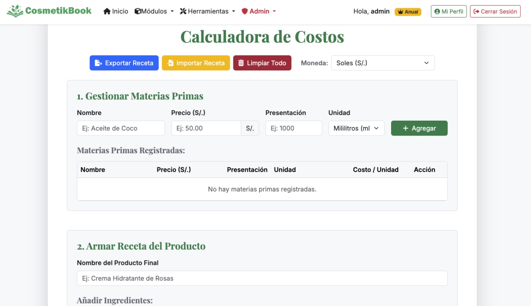The image size is (531, 306).
Task: Click the Agregar button
Action: tap(419, 128)
